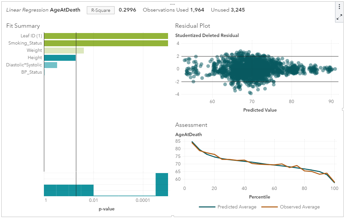The image size is (345, 218).
Task: Click the Residual Plot title
Action: (192, 26)
